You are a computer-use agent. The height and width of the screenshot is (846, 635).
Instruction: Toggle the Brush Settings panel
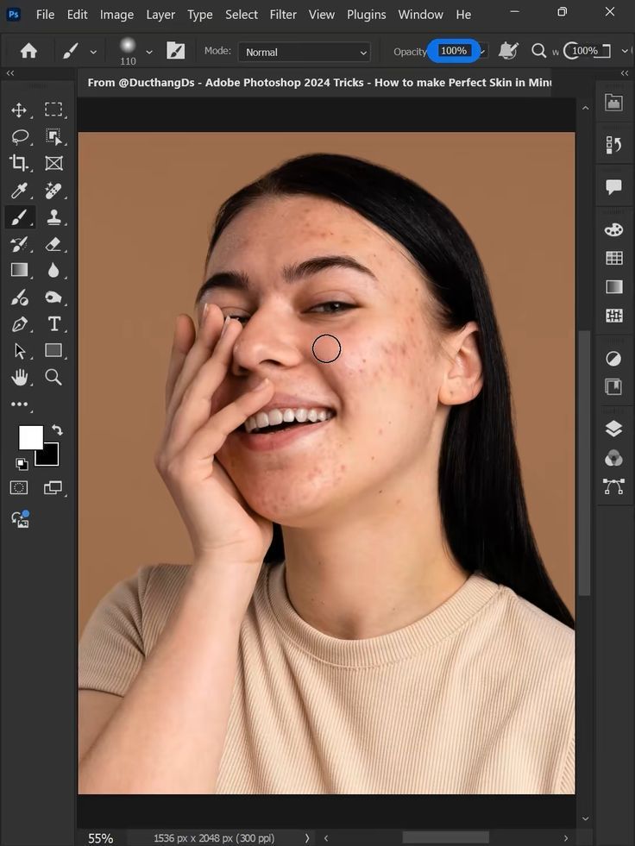click(x=175, y=51)
